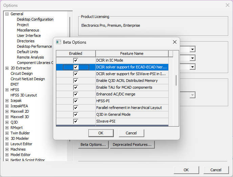Image resolution: width=233 pixels, height=177 pixels.
Task: Toggle DCIR solver support for ECAD-ECAD checkbox
Action: click(x=76, y=67)
